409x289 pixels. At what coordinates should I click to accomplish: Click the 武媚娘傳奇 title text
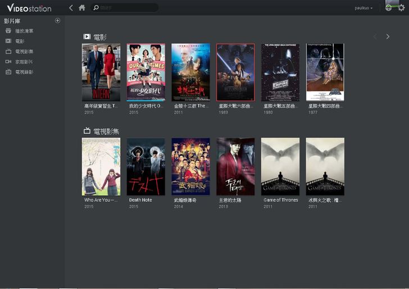tap(185, 200)
